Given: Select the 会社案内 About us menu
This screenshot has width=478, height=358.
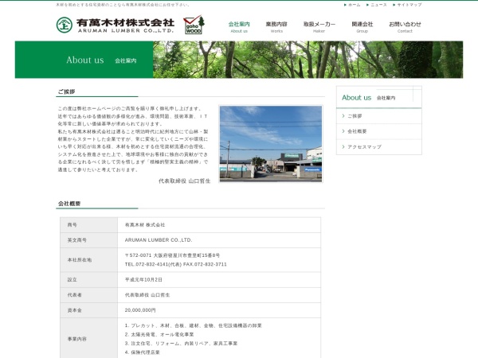Looking at the screenshot, I should pyautogui.click(x=239, y=27).
